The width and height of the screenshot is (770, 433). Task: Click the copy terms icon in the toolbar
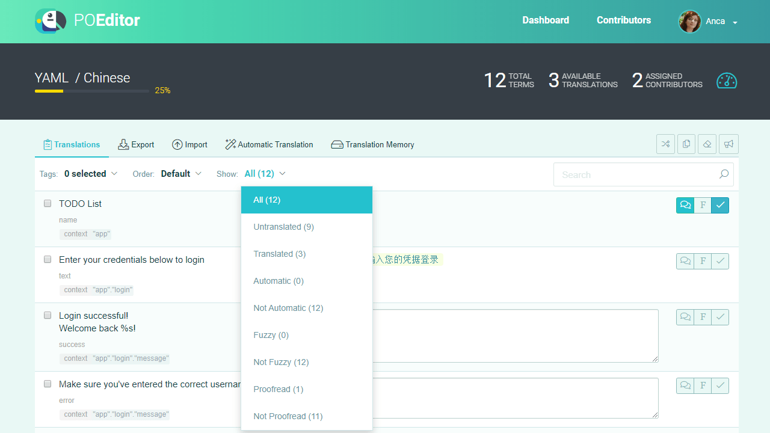[686, 144]
